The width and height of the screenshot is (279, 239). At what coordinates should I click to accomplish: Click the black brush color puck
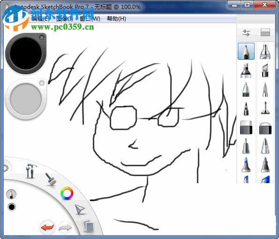26,54
